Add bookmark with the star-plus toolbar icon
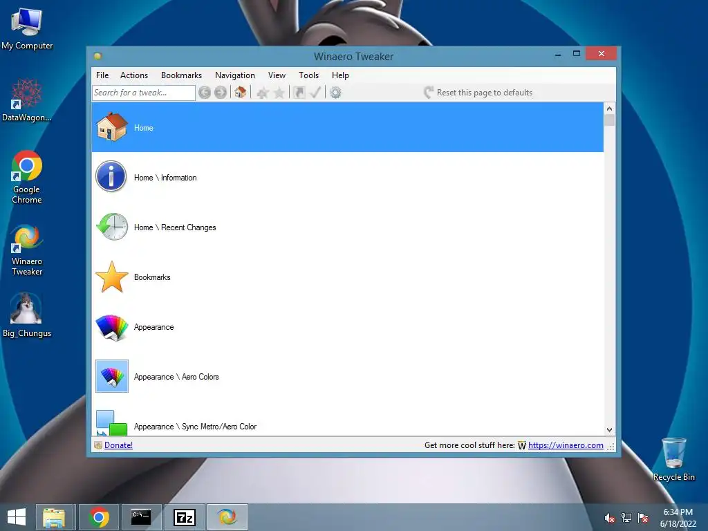The image size is (708, 531). 262,93
